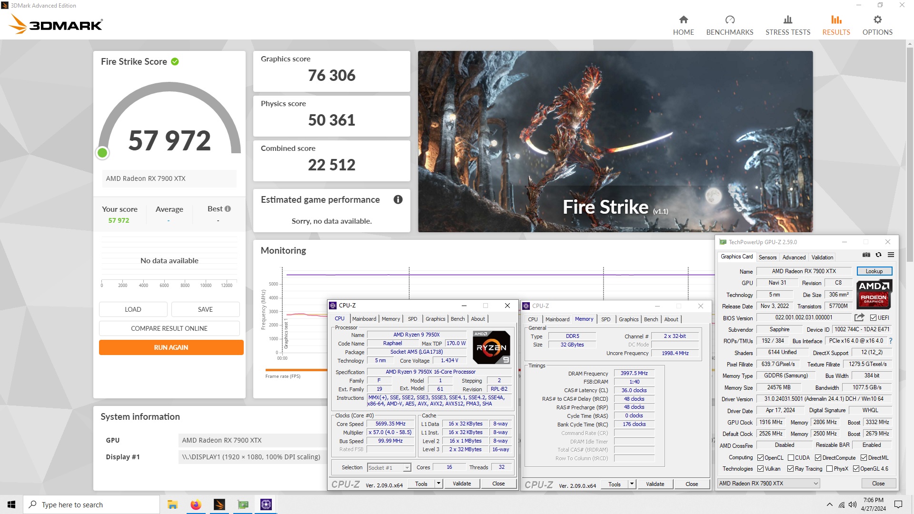
Task: Click the Lookup button in GPU-Z
Action: point(874,271)
